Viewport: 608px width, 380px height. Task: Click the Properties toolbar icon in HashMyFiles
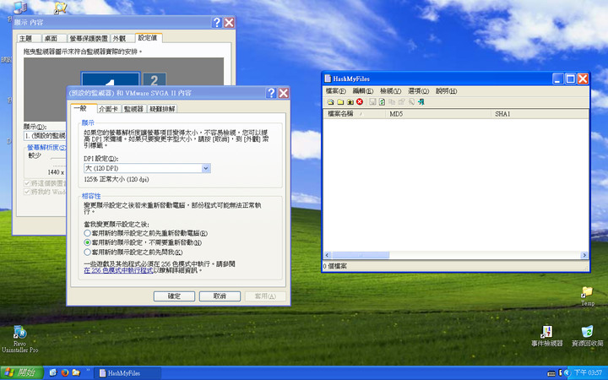tap(401, 102)
